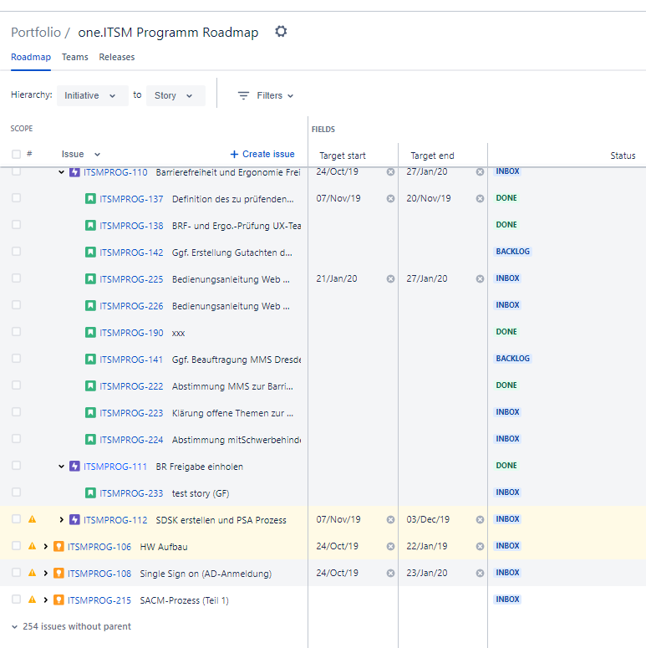Clear target end date for ITSMPROG-225
The height and width of the screenshot is (648, 646).
pyautogui.click(x=480, y=279)
